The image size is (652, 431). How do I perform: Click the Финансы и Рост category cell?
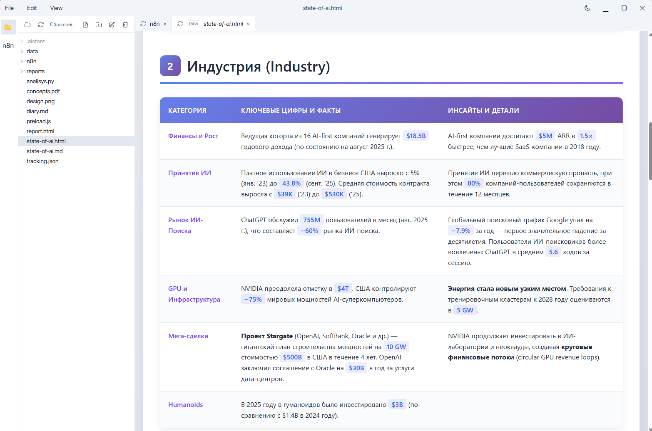193,136
